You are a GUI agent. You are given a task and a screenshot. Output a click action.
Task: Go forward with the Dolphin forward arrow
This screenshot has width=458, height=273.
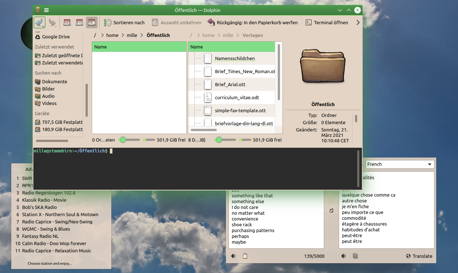[53, 22]
